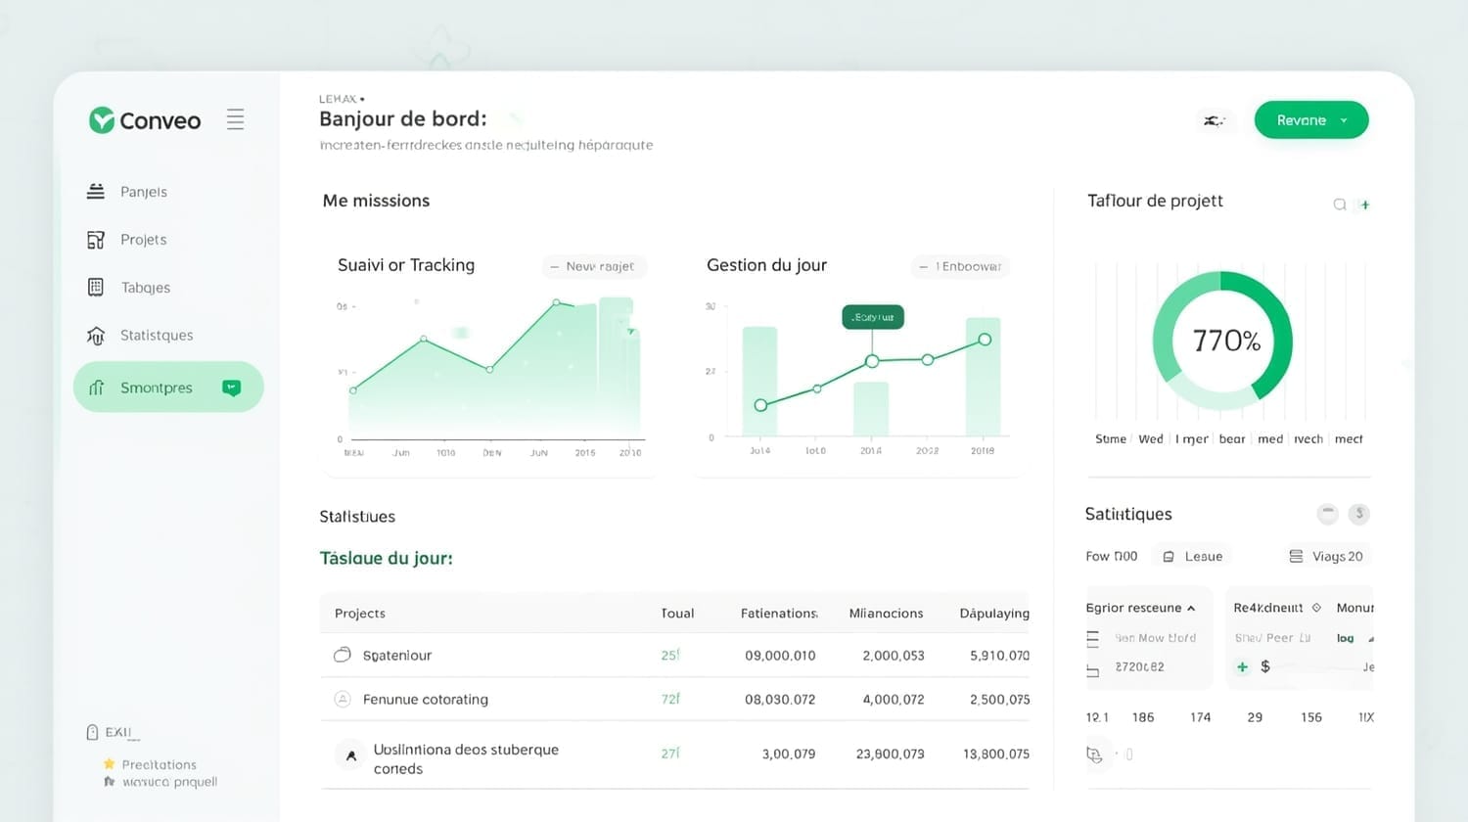Open the Enboowar selector on Gestion du jour
Screen dimensions: 1468x822
pyautogui.click(x=959, y=266)
